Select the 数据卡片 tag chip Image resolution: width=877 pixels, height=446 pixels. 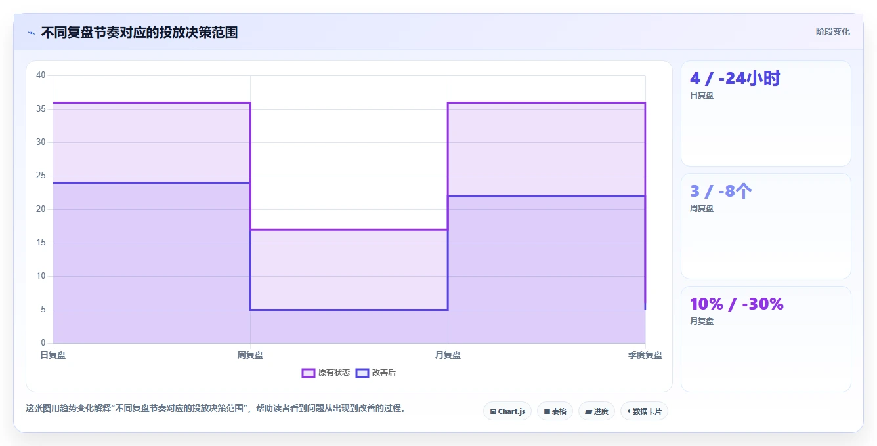(644, 411)
